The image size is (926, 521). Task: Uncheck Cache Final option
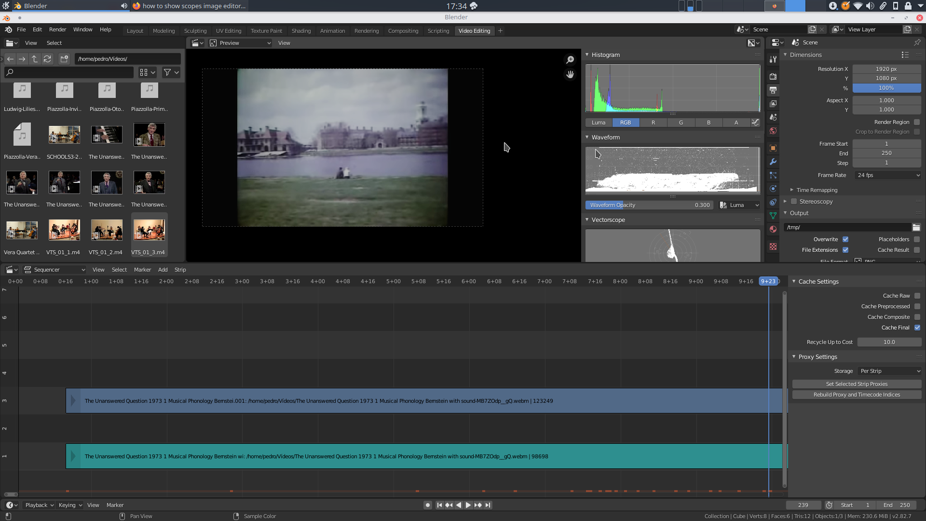coord(917,328)
